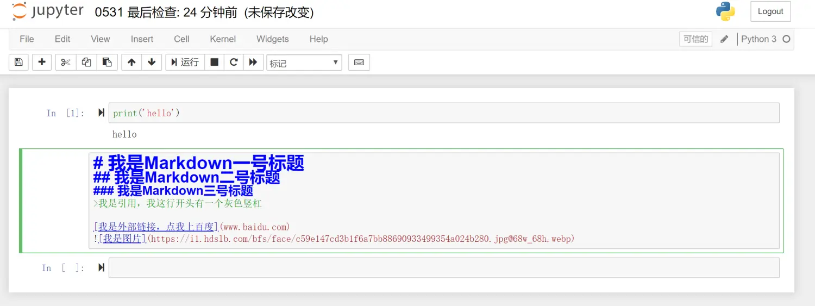Image resolution: width=815 pixels, height=306 pixels.
Task: Open the Help menu
Action: [x=318, y=39]
